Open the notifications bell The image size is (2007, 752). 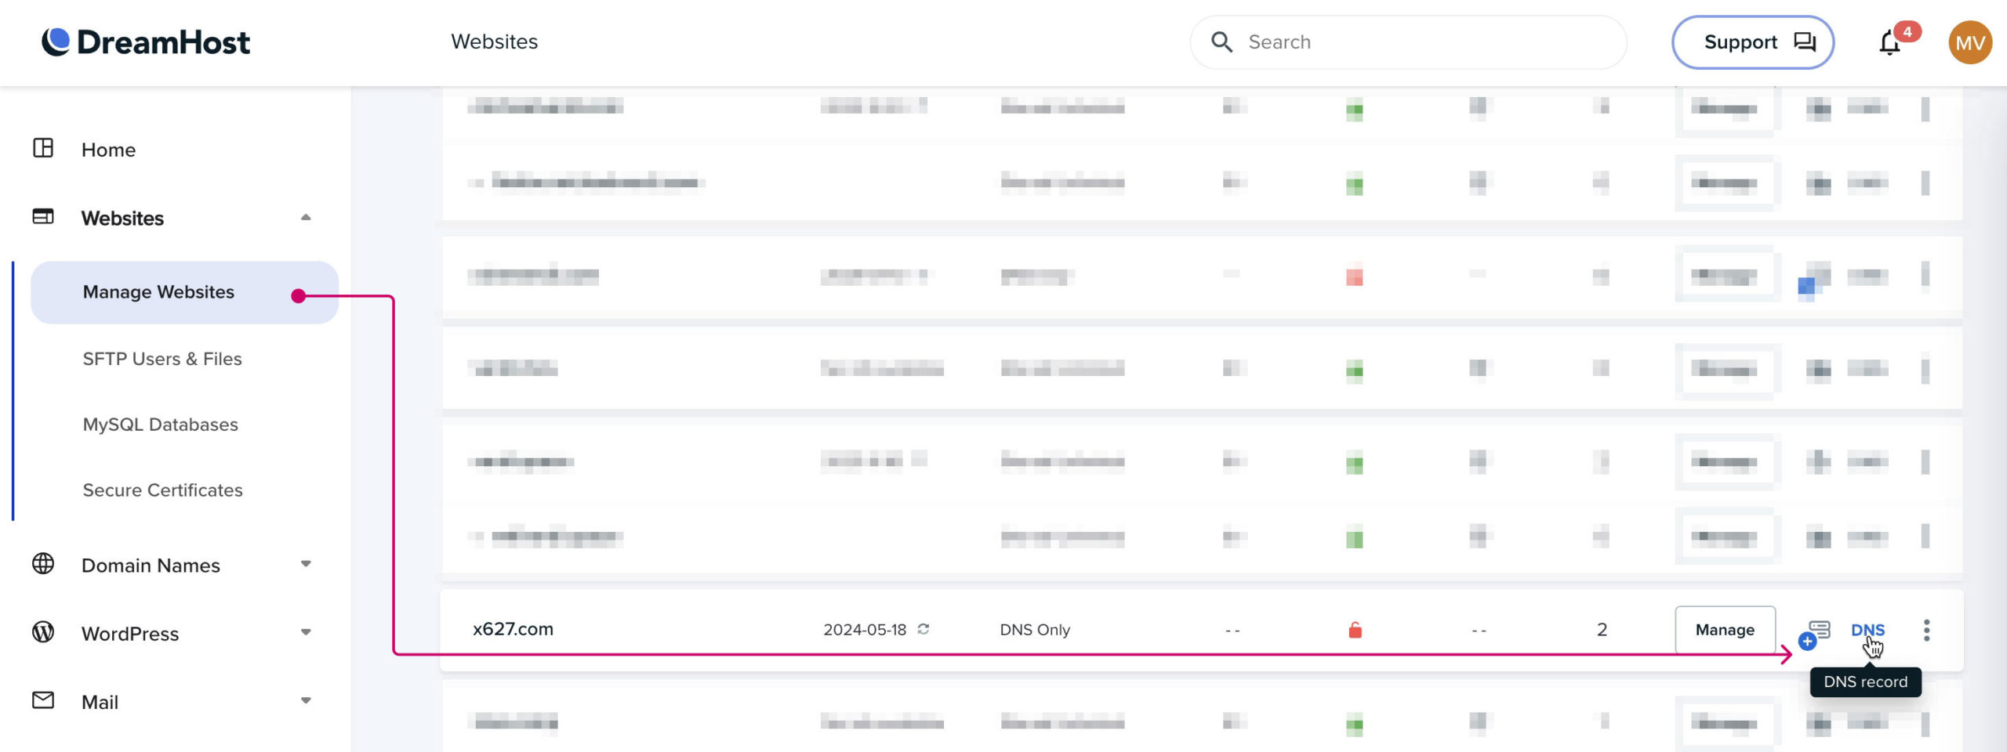click(1890, 43)
